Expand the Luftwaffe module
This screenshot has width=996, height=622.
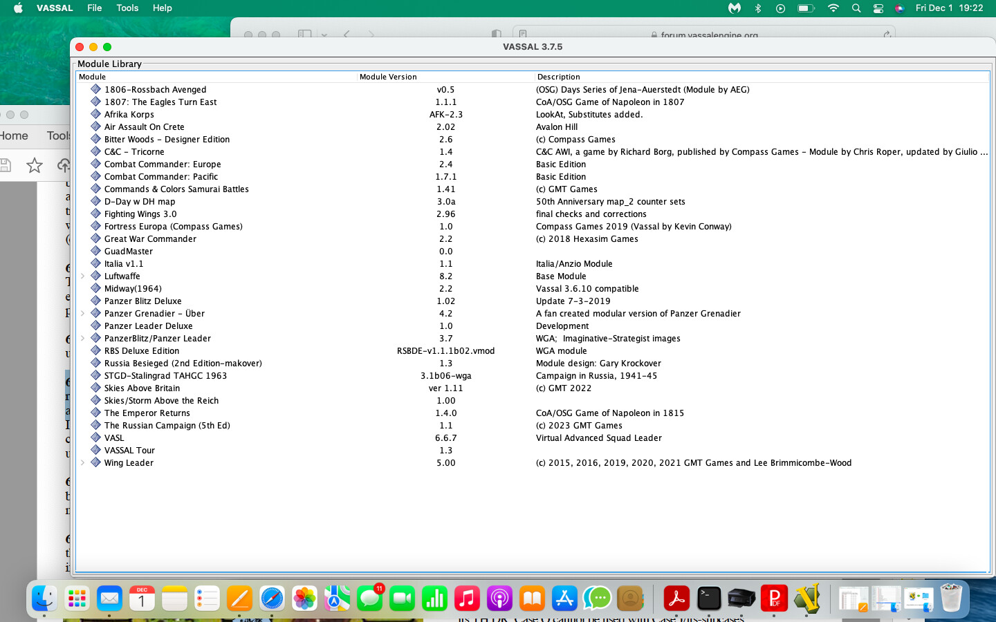coord(82,276)
